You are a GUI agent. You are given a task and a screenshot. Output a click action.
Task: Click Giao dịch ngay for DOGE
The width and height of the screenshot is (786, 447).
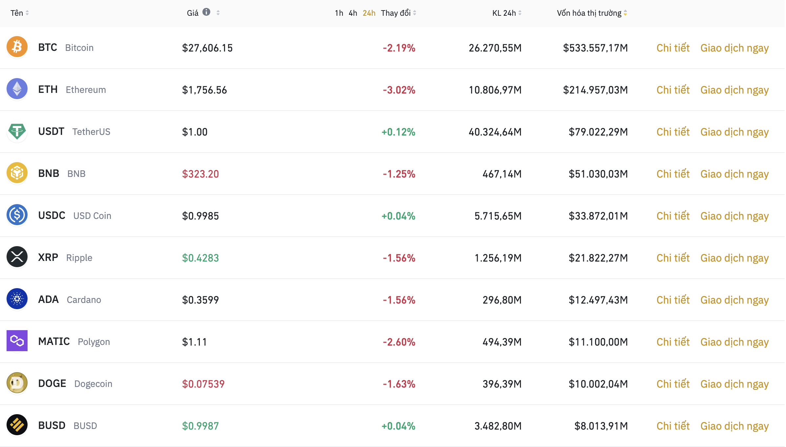pyautogui.click(x=734, y=385)
